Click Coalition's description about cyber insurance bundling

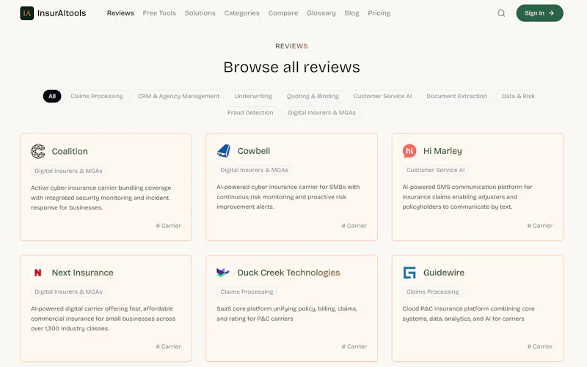(101, 198)
